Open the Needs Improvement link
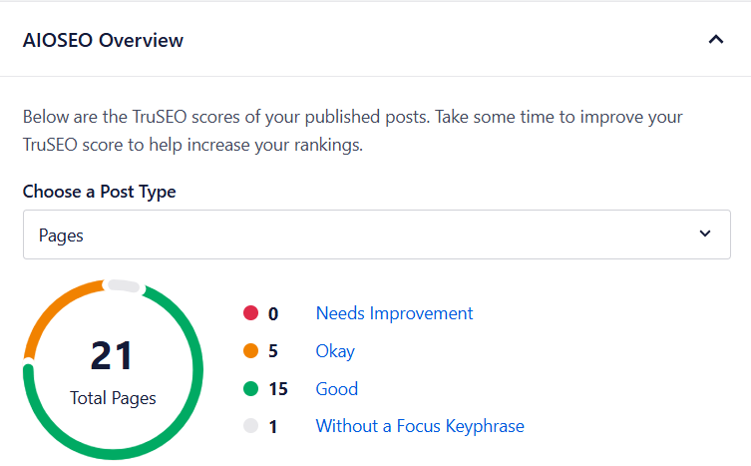 (394, 313)
